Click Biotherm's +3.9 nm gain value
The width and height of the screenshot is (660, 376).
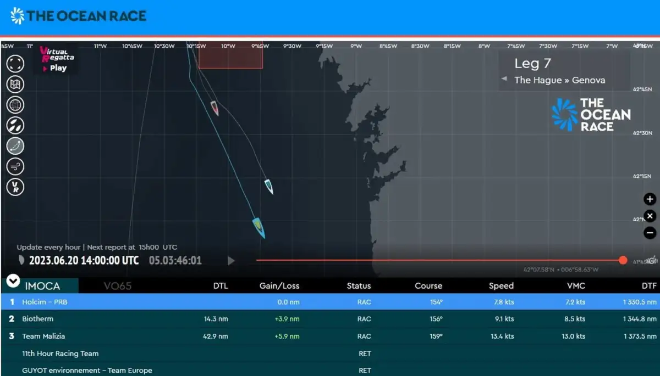(x=287, y=319)
